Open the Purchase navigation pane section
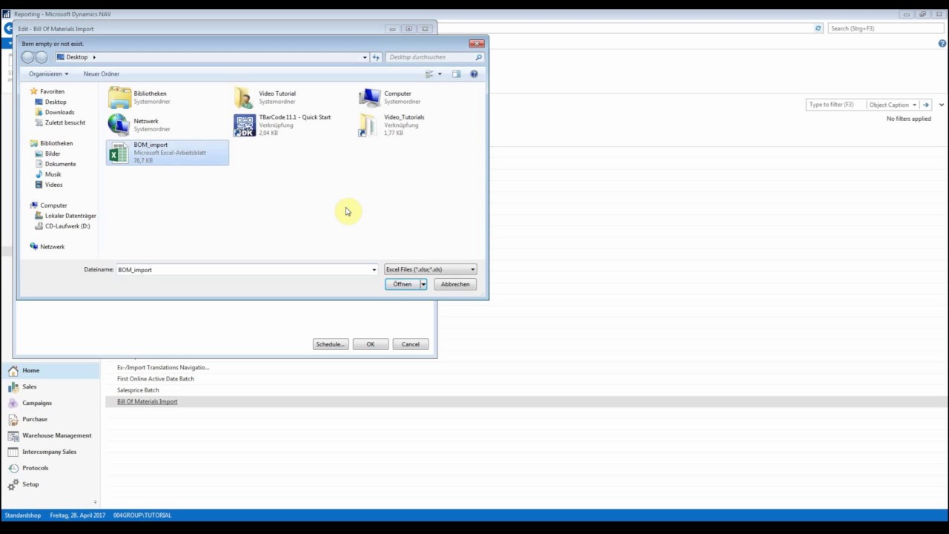The height and width of the screenshot is (534, 949). point(50,419)
